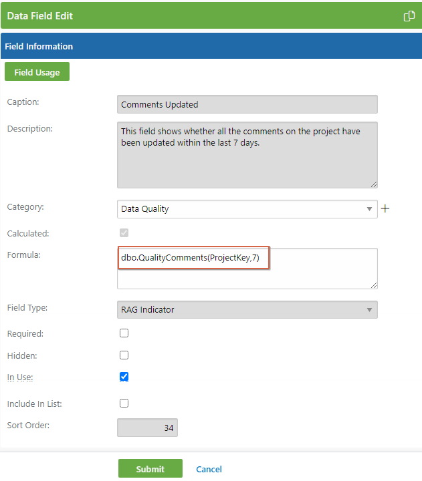Screen dimensions: 422x481
Task: Click inside the Description text box
Action: pyautogui.click(x=247, y=155)
